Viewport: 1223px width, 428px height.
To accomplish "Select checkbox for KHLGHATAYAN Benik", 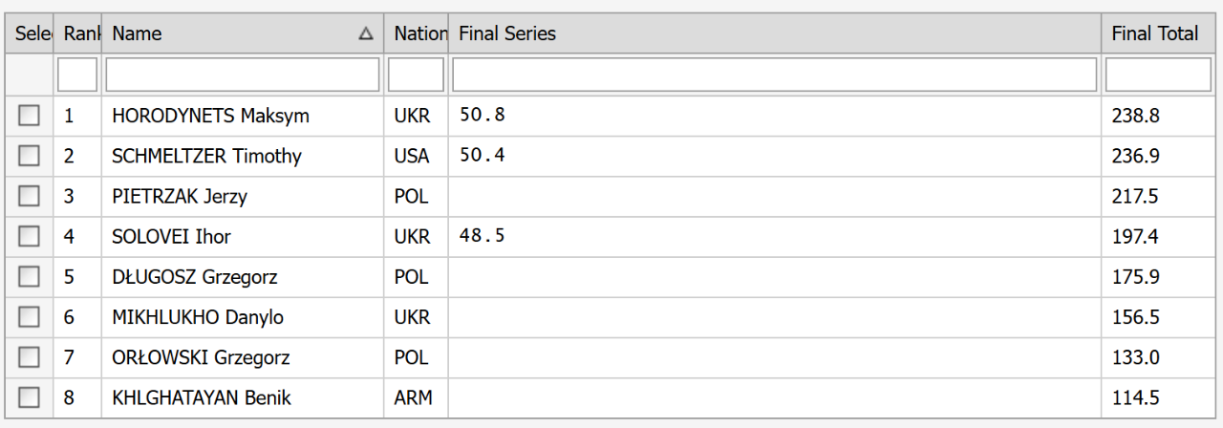I will (30, 397).
